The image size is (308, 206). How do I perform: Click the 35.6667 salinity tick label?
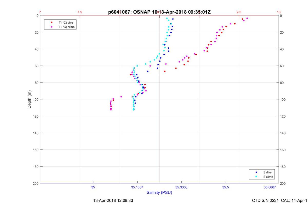click(270, 188)
